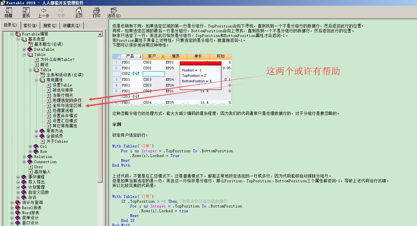Click the 客户 column header in table image

[152, 56]
